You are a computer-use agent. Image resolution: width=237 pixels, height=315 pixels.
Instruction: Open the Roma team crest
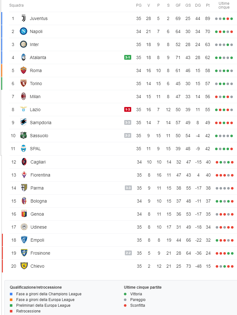(x=24, y=70)
